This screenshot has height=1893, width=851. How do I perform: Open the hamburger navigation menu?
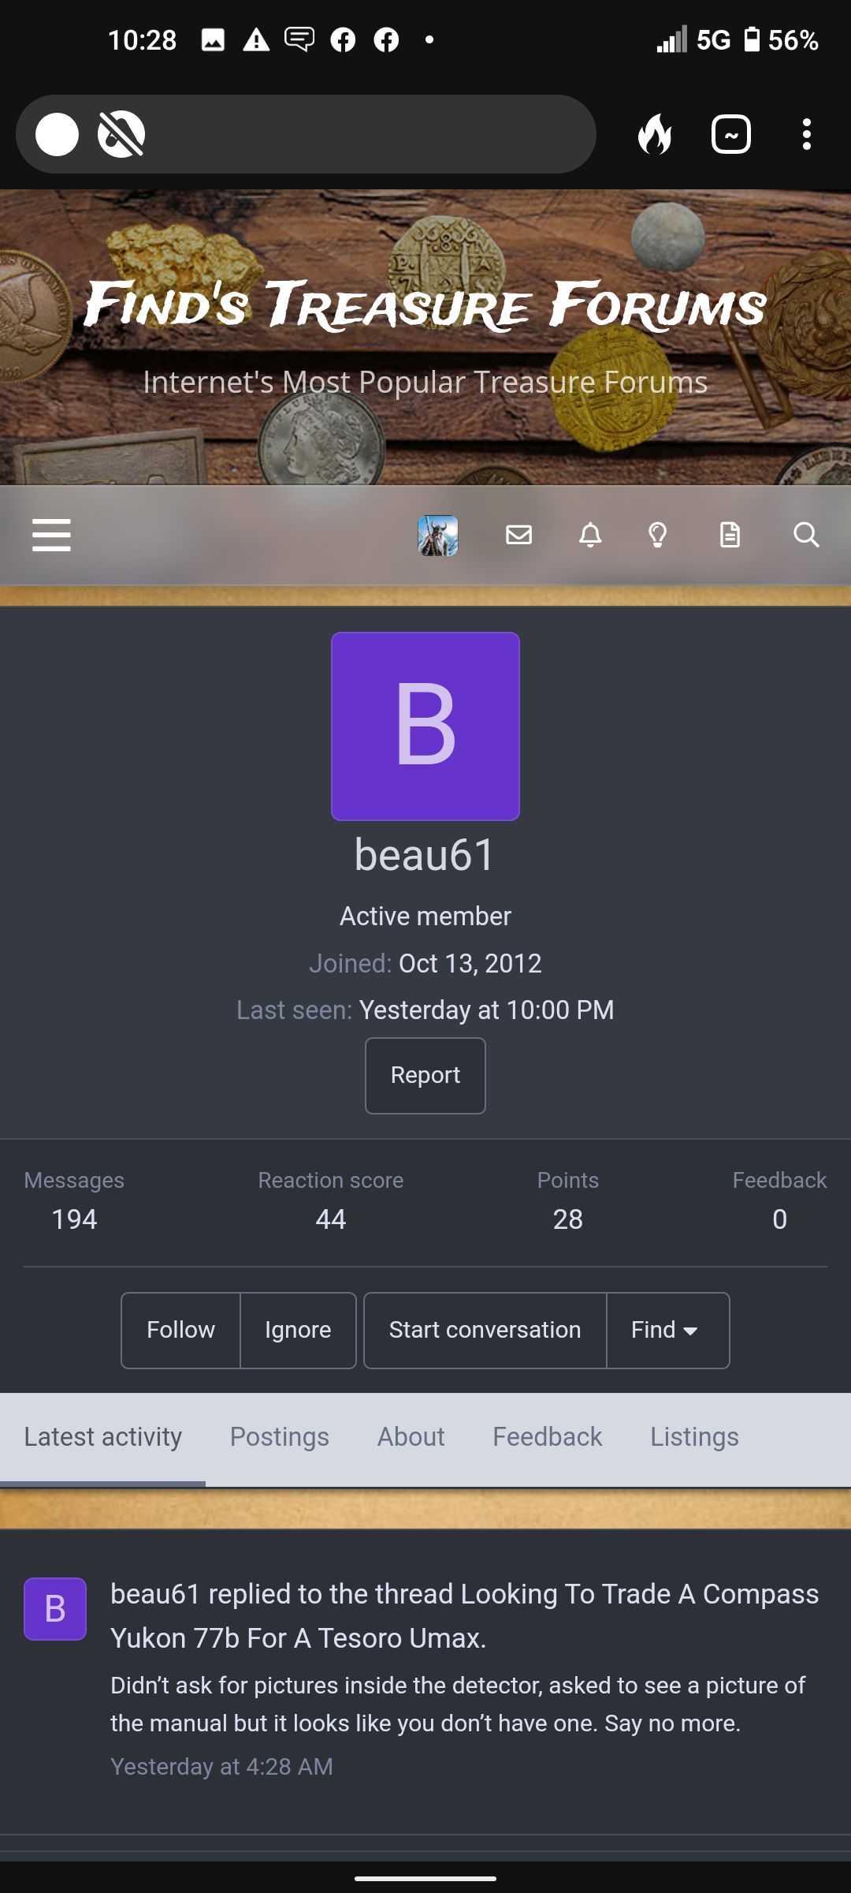point(51,535)
